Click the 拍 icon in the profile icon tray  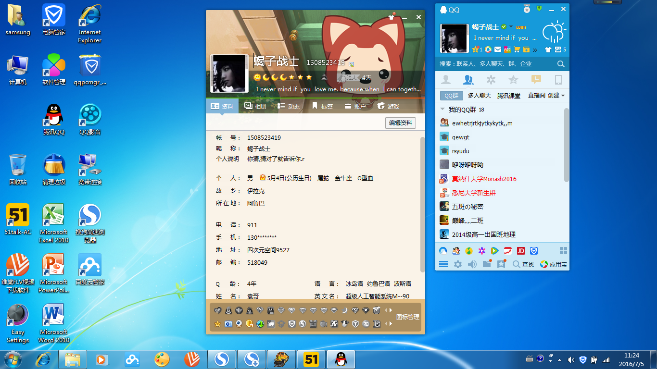[x=366, y=324]
